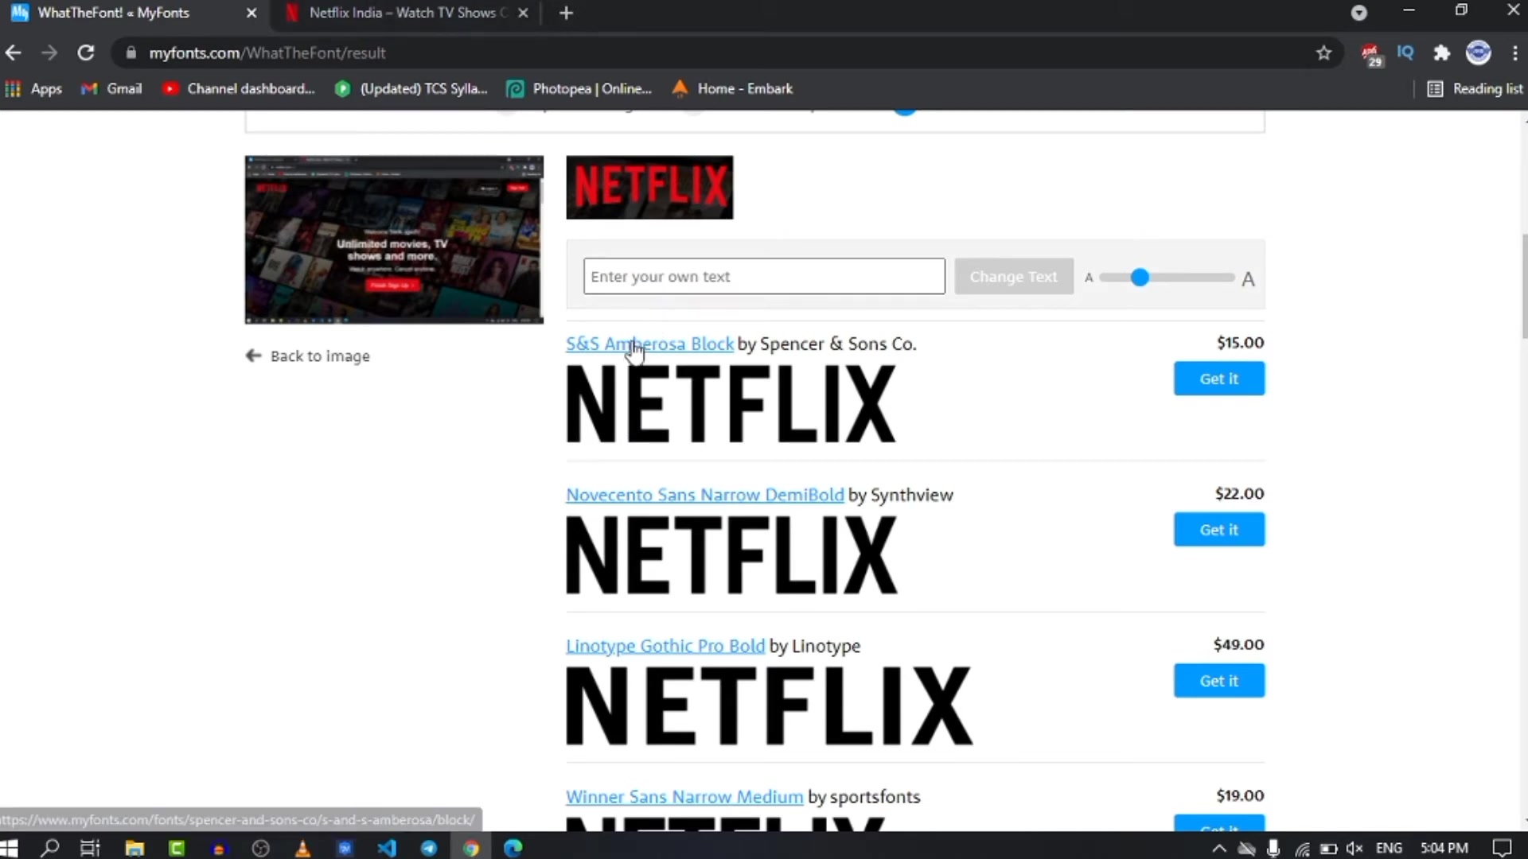This screenshot has height=859, width=1528.
Task: Click Get it for Novecento Sans Narrow
Action: 1218,530
